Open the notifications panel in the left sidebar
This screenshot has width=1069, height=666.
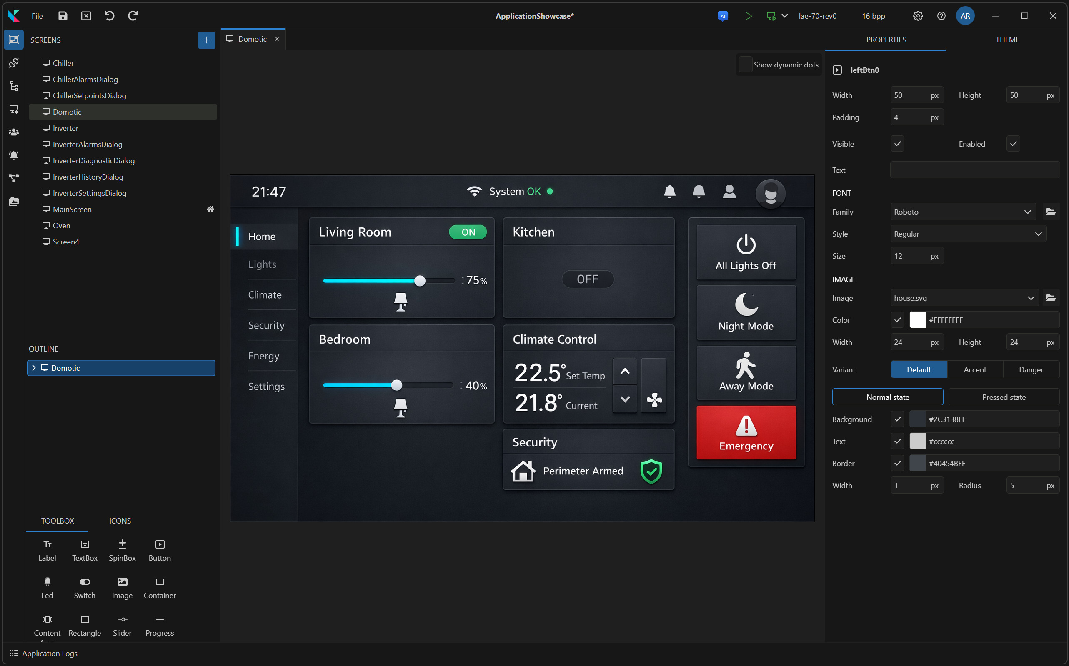tap(14, 155)
